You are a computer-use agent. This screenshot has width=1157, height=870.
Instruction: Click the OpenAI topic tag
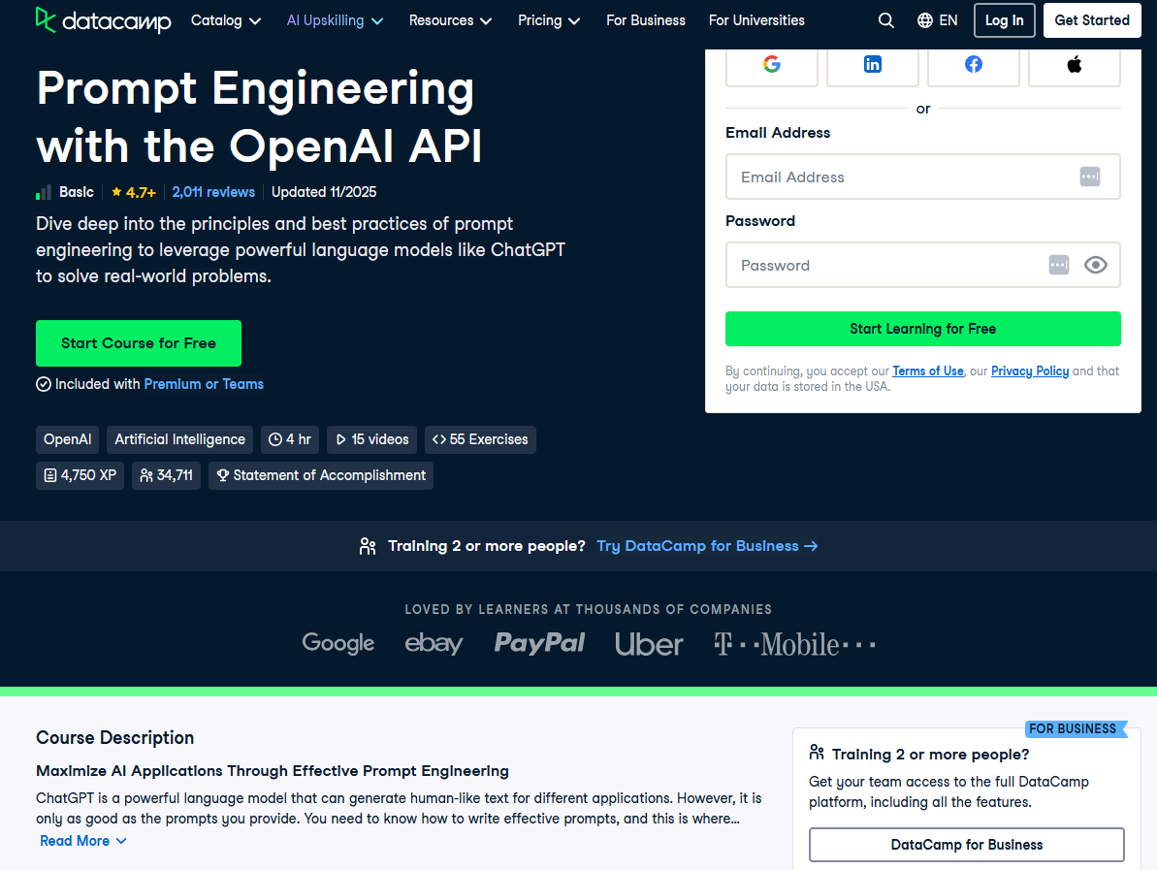[x=67, y=439]
